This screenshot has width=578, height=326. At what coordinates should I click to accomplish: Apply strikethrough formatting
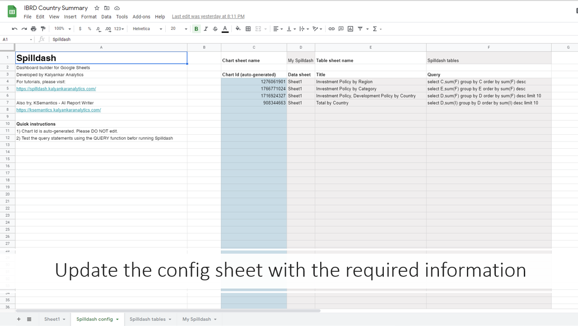click(x=215, y=29)
